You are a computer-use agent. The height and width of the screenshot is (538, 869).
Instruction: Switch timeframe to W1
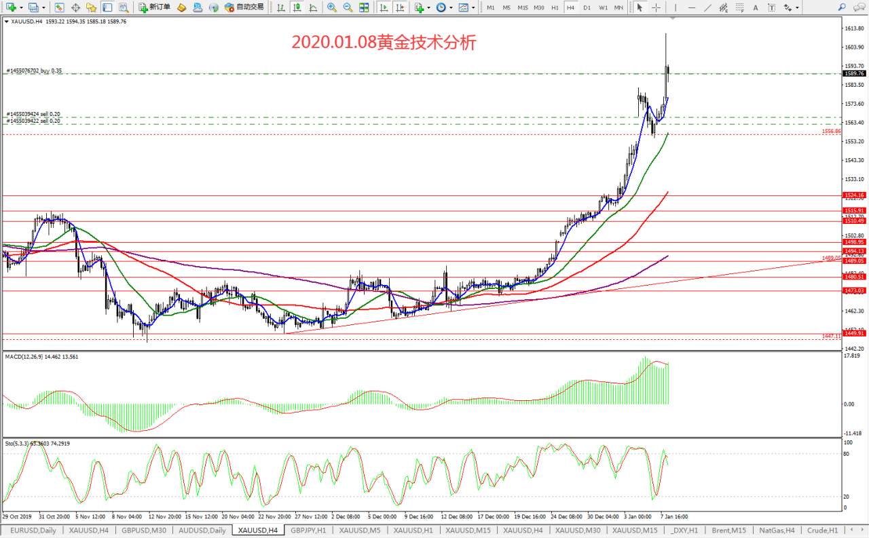click(604, 7)
